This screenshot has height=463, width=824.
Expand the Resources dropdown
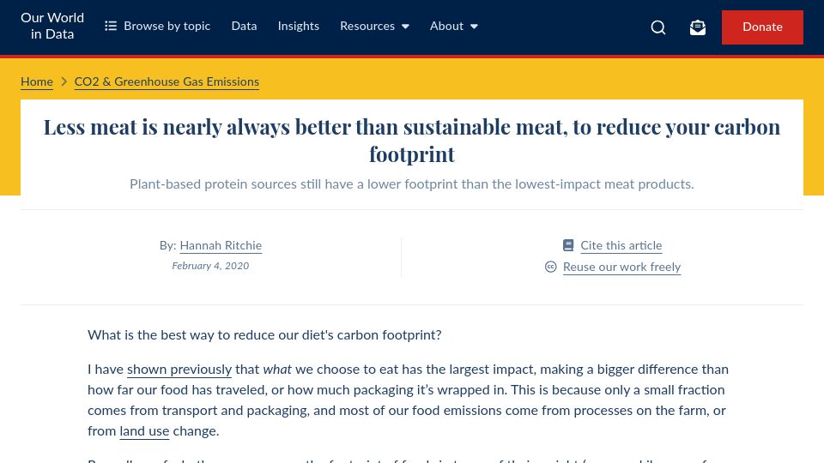pos(374,26)
